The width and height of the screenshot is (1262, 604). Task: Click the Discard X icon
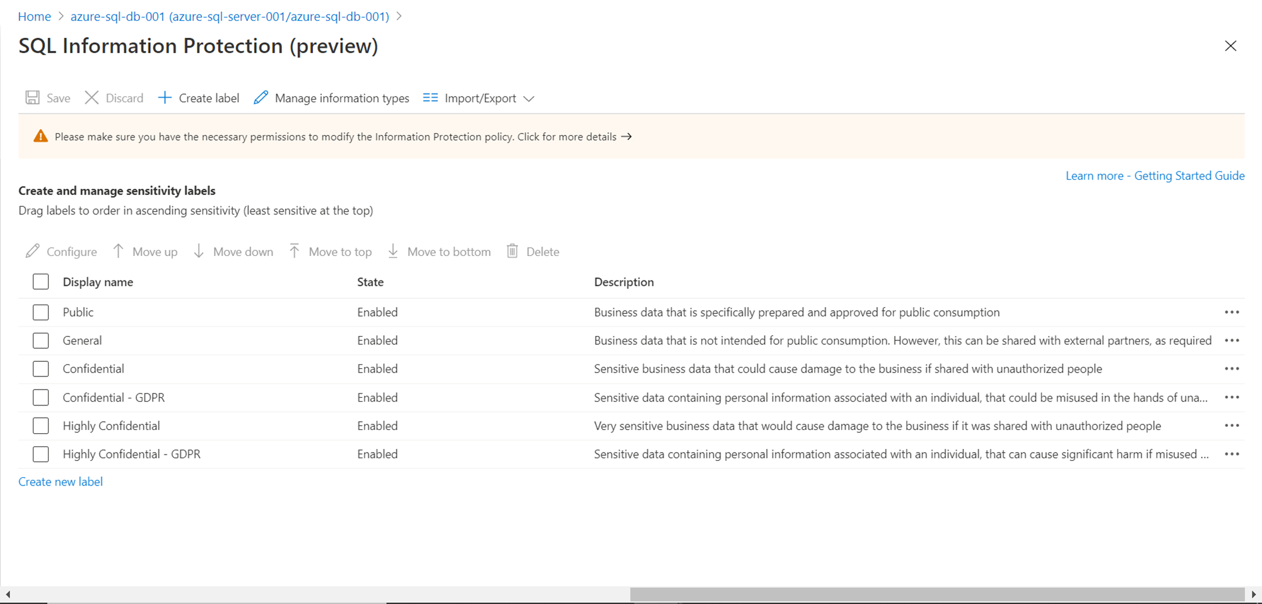click(91, 98)
